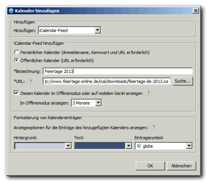207x182 pixels.
Task: Expand the 3 Monate offline dropdown
Action: tap(98, 103)
